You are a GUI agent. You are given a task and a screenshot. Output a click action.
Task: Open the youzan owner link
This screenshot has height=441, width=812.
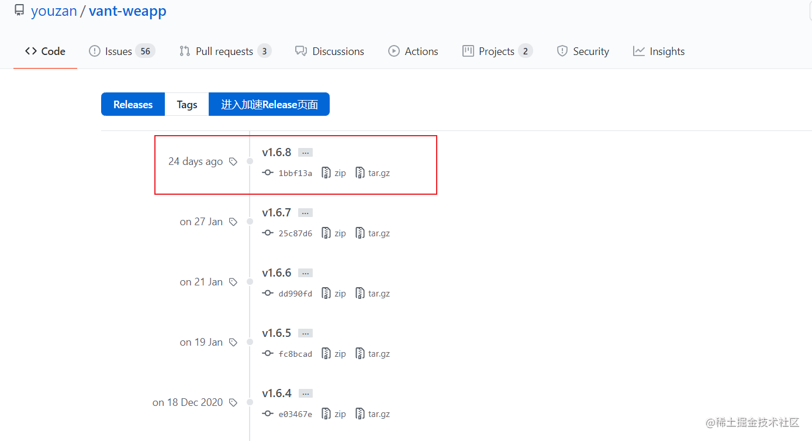(x=54, y=11)
